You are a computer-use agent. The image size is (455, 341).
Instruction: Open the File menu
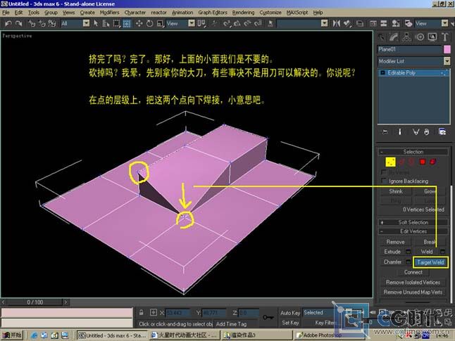(6, 13)
